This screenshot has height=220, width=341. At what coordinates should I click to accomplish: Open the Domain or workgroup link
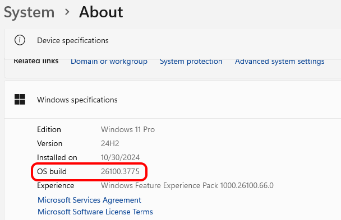[x=109, y=61]
